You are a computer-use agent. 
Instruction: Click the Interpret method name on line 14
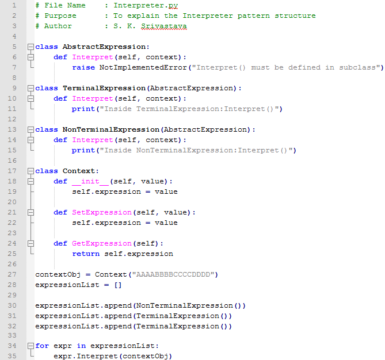click(93, 140)
